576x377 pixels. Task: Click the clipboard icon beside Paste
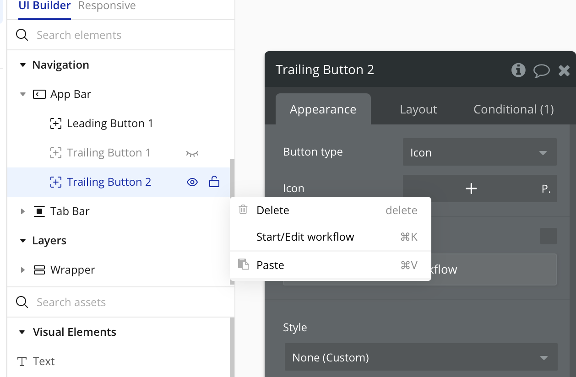click(244, 264)
